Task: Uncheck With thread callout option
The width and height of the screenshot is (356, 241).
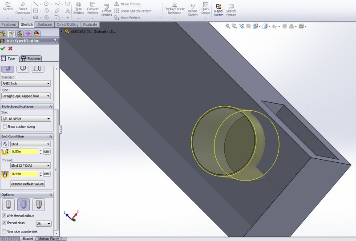Action: 4,216
